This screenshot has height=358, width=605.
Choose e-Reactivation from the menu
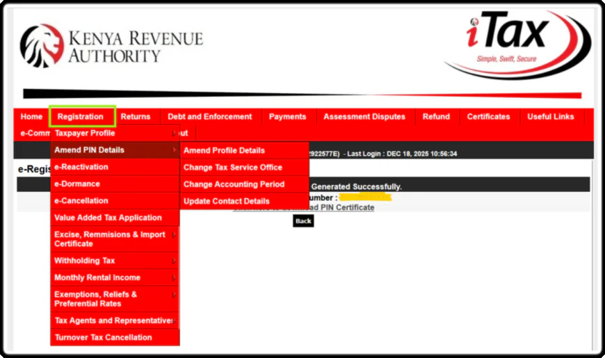(x=115, y=167)
